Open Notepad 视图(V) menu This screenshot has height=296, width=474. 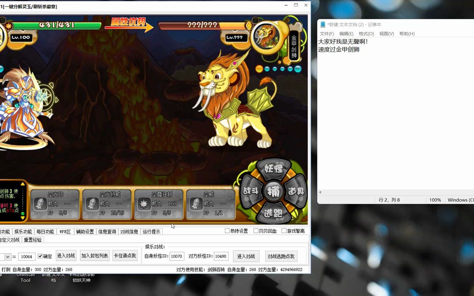387,34
